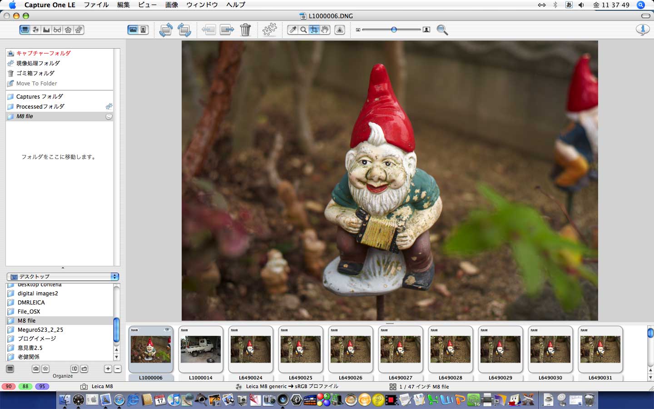654x409 pixels.
Task: Click the thumbnail strip vertical scrollbar
Action: 650,353
